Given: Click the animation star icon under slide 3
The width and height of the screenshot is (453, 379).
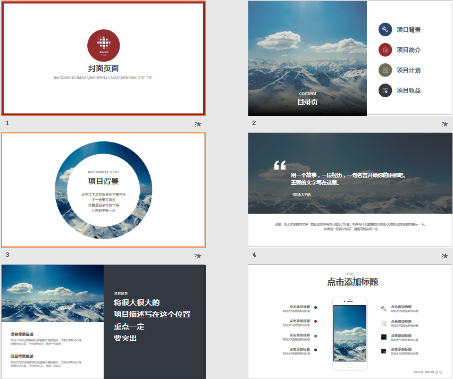Looking at the screenshot, I should pyautogui.click(x=198, y=256).
